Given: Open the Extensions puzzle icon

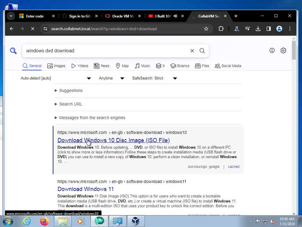Looking at the screenshot, I should (221, 29).
